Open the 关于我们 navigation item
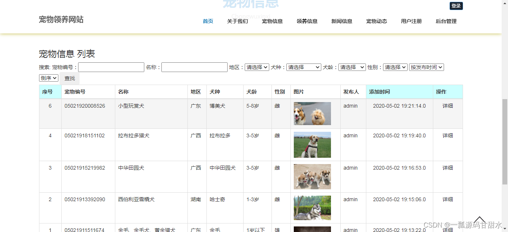Viewport: 508px width, 232px height. (x=237, y=21)
